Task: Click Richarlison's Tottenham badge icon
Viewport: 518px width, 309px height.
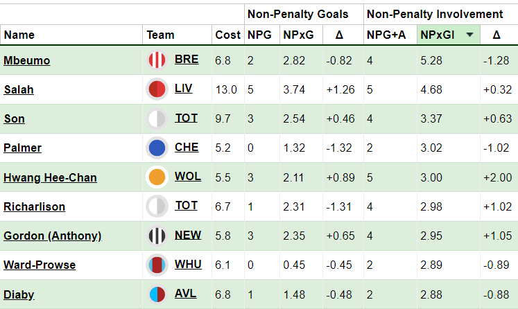Action: pyautogui.click(x=157, y=206)
